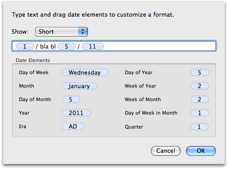Expand the dropdown arrow on the 1 token

(31, 46)
